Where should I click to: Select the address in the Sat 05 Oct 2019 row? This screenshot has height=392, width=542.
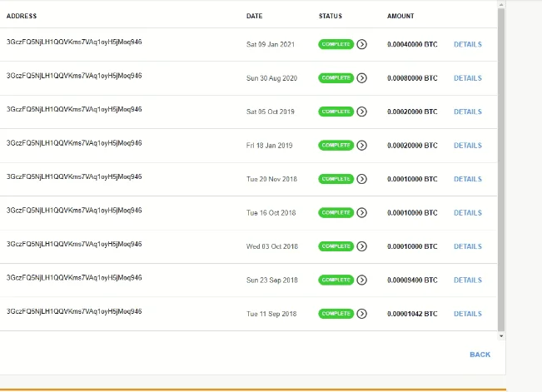click(x=74, y=109)
